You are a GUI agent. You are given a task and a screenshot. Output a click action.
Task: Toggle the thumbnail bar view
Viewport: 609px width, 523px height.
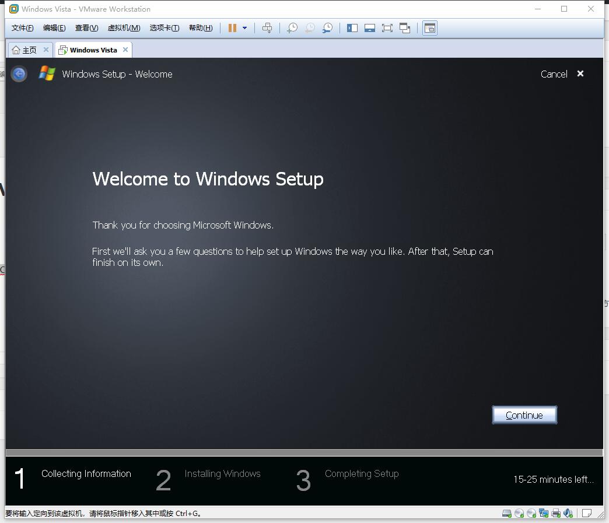coord(370,28)
